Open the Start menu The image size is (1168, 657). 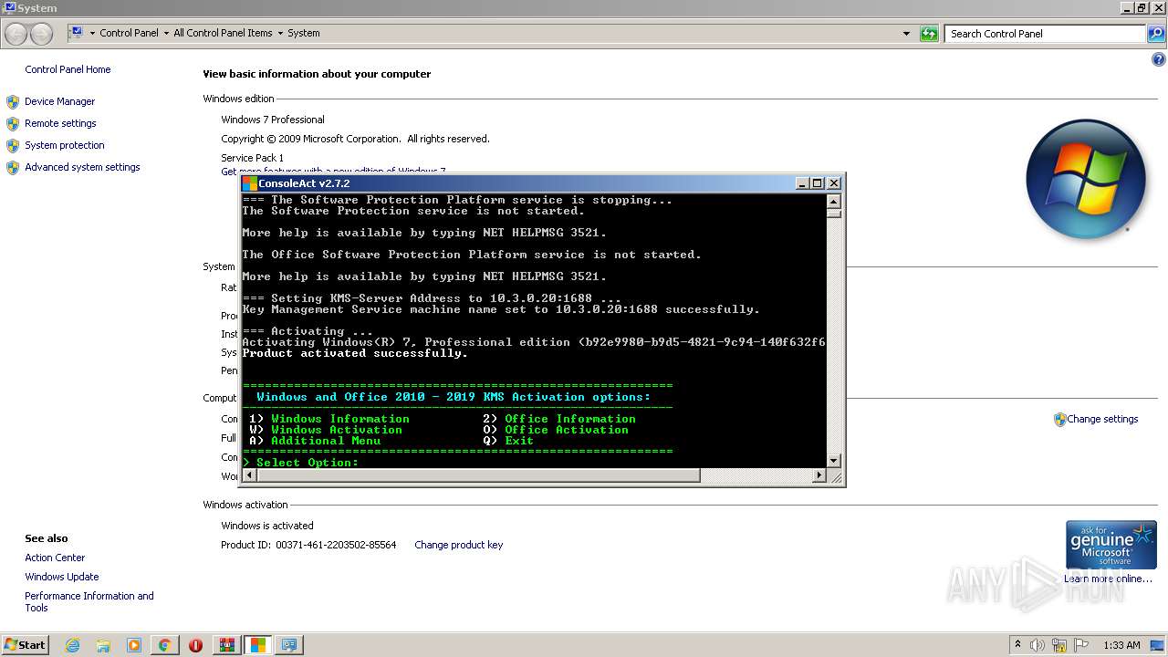pyautogui.click(x=26, y=644)
